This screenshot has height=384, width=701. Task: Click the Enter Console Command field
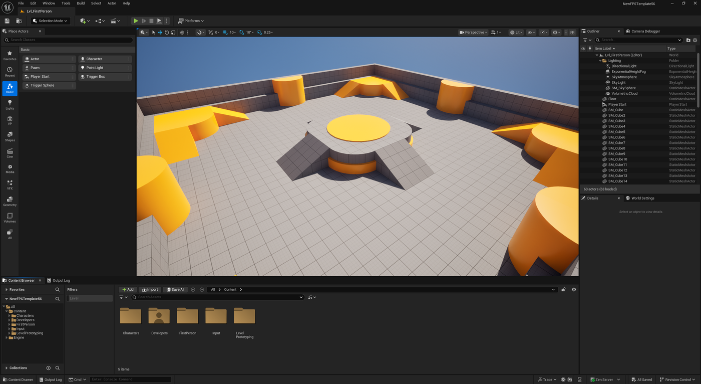click(x=130, y=379)
